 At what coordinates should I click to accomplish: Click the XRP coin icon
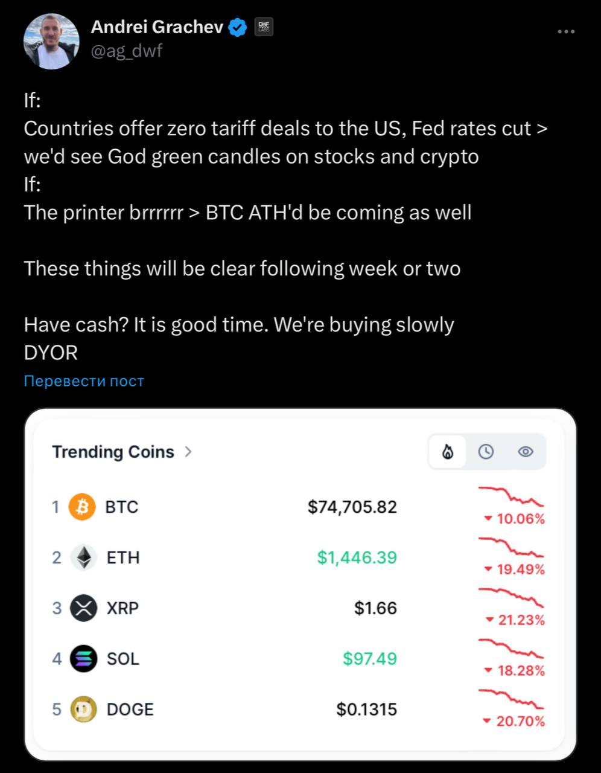pyautogui.click(x=83, y=608)
